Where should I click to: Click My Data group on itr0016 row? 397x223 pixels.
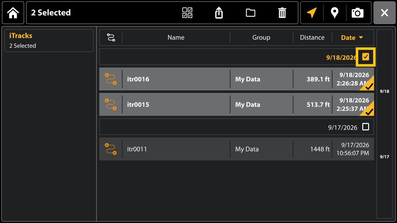[x=248, y=79]
